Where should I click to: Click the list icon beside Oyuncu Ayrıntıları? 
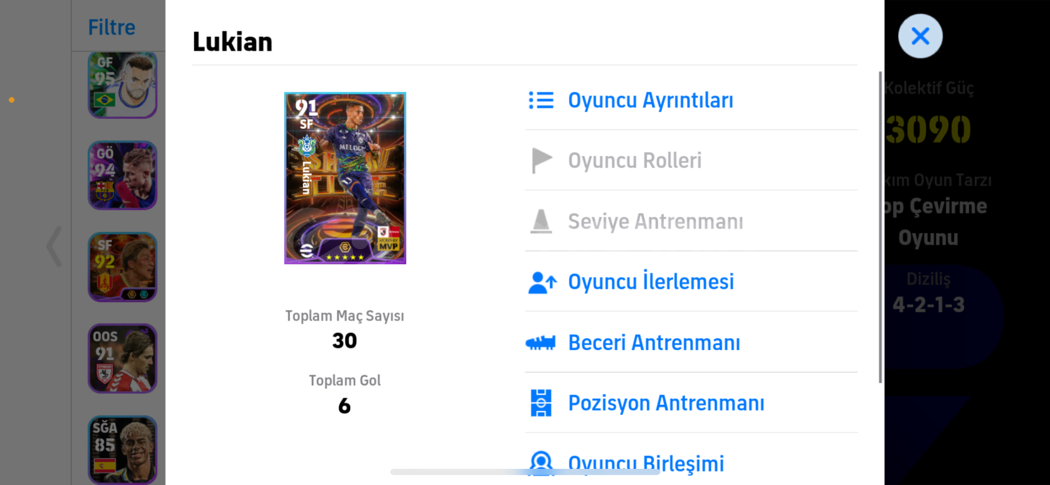click(541, 100)
